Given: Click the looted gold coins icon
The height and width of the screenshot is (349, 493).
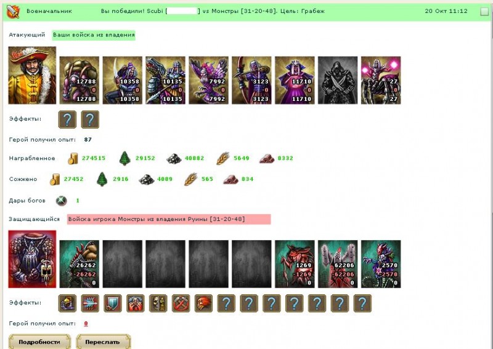Looking at the screenshot, I should coord(73,158).
